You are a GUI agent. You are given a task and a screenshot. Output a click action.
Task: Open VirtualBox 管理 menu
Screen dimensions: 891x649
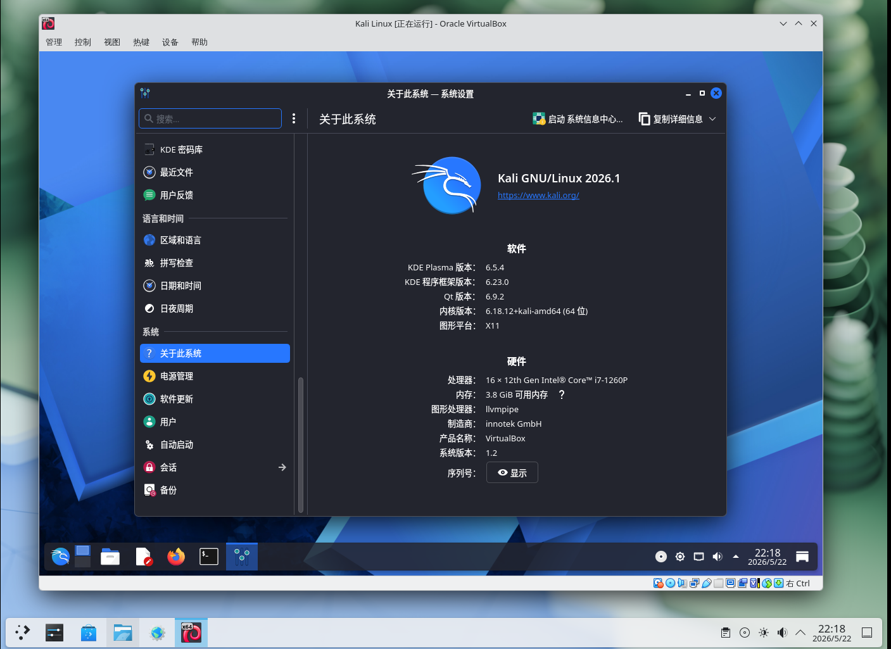pyautogui.click(x=54, y=42)
